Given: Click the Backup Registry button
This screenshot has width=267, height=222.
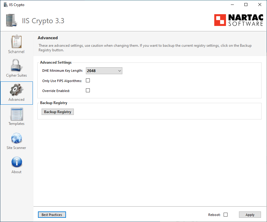Looking at the screenshot, I should [x=58, y=112].
